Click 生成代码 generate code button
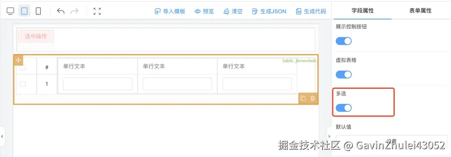The image size is (451, 157). click(311, 12)
